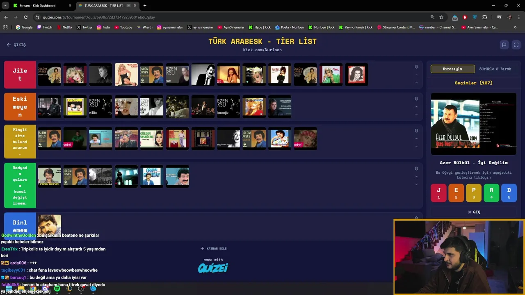
Task: Click the Jilet tier label
Action: tap(20, 75)
